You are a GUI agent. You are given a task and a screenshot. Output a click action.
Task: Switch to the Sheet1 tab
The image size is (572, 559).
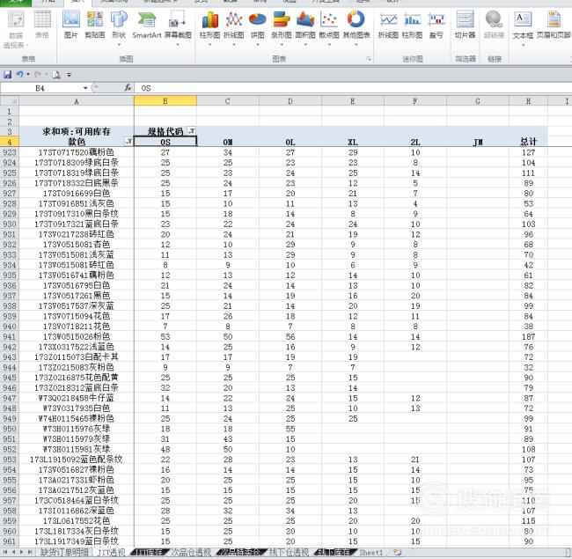click(x=371, y=553)
